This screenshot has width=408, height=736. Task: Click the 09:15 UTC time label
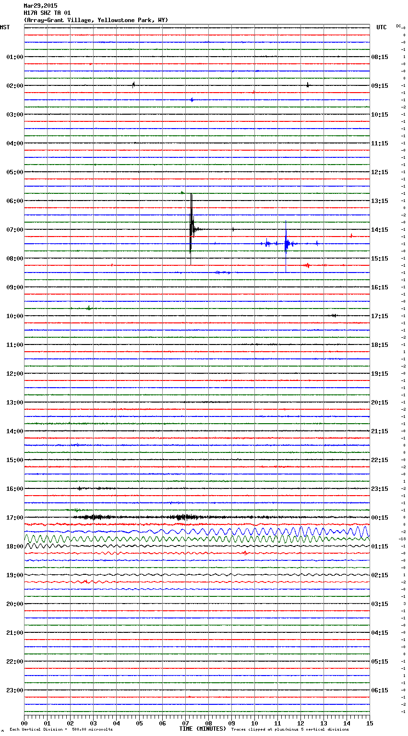(x=380, y=86)
